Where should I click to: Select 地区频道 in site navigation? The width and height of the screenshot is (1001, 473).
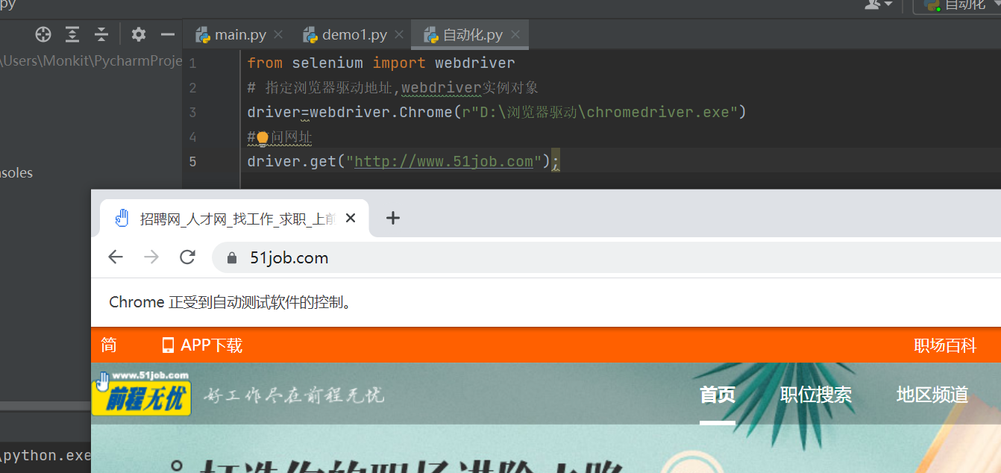click(932, 395)
